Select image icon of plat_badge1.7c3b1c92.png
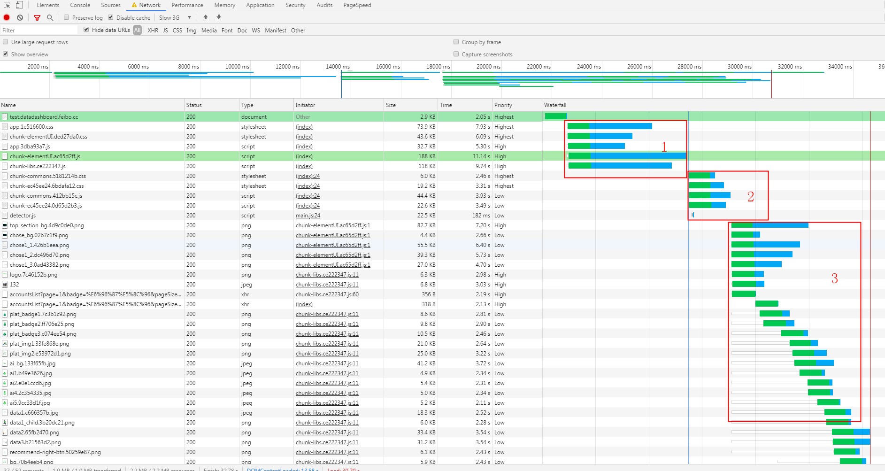This screenshot has width=885, height=471. [x=5, y=314]
